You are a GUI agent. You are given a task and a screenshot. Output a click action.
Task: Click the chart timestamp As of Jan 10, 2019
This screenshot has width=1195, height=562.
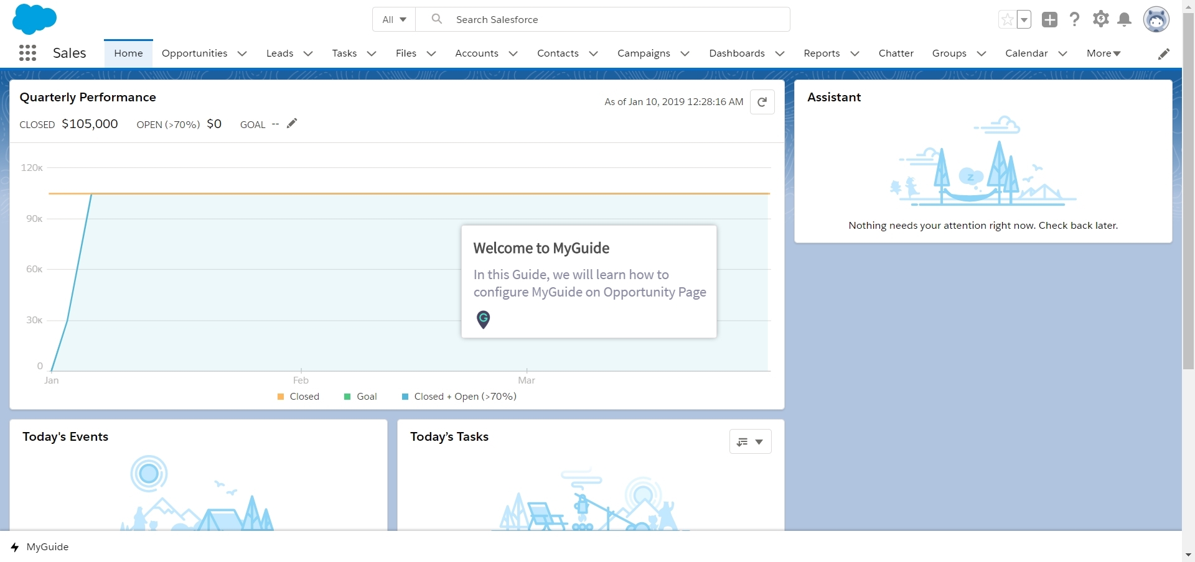pyautogui.click(x=674, y=102)
